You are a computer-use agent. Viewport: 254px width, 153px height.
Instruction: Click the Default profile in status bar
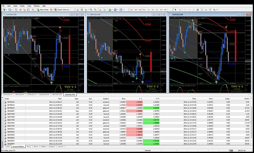pyautogui.click(x=148, y=151)
